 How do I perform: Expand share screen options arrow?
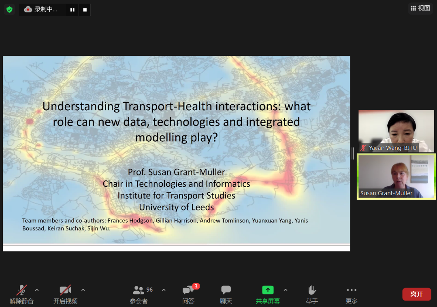(x=286, y=290)
